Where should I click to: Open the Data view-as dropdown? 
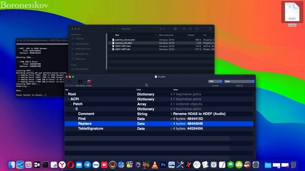click(x=239, y=81)
